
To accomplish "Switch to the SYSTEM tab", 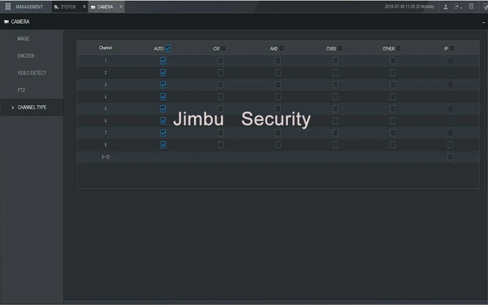I will click(68, 7).
